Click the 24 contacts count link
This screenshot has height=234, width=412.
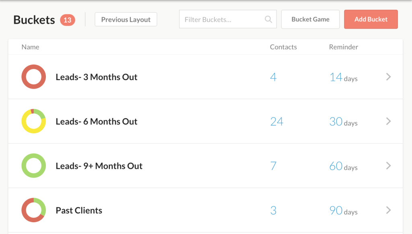tap(277, 122)
